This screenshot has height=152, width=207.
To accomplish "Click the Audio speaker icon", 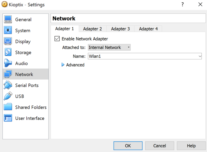I will point(8,63).
